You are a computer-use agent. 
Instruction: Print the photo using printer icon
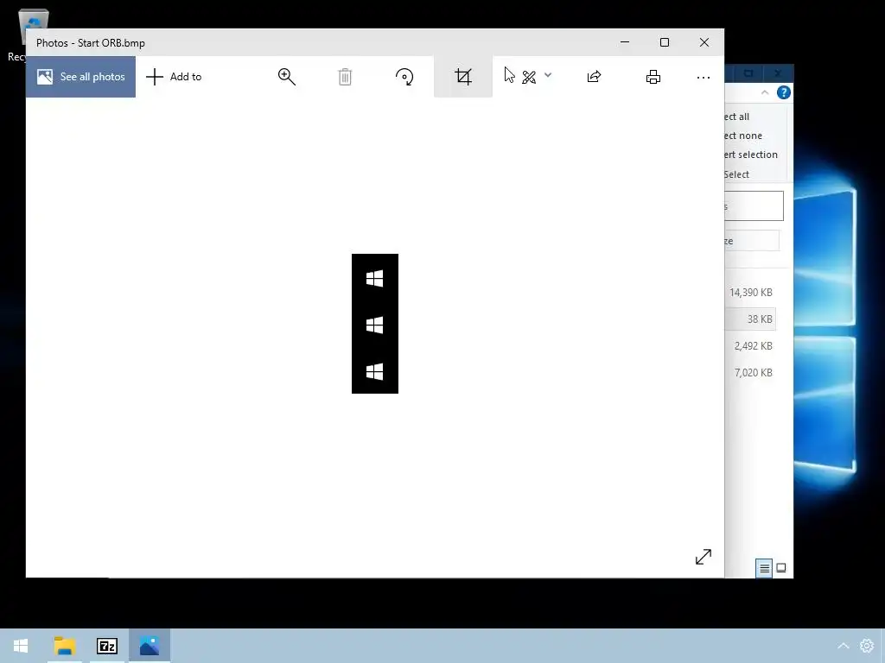click(653, 77)
